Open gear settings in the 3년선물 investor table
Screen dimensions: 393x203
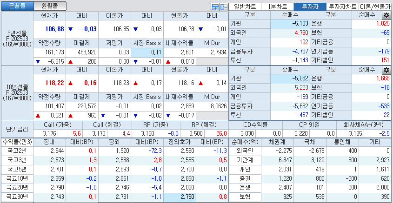click(x=386, y=15)
